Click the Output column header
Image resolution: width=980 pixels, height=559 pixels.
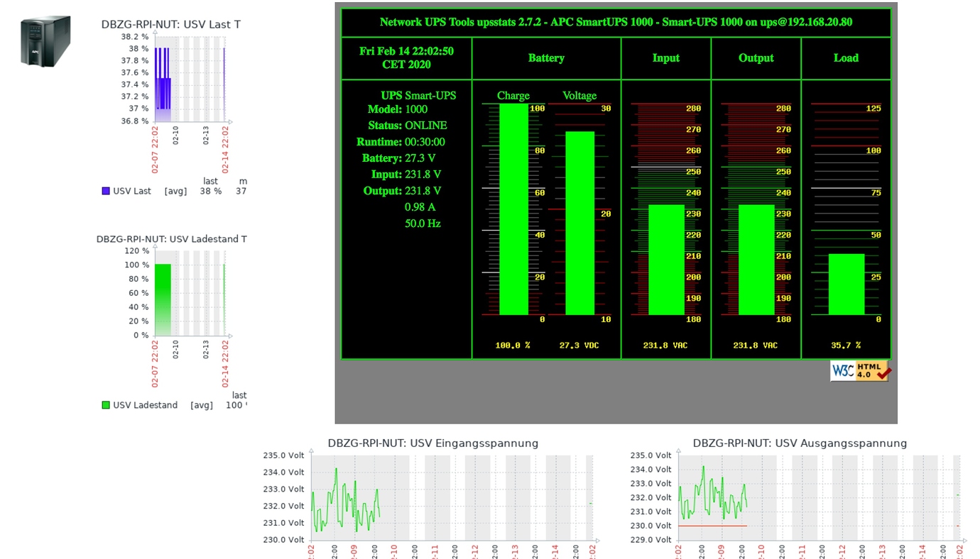tap(756, 57)
